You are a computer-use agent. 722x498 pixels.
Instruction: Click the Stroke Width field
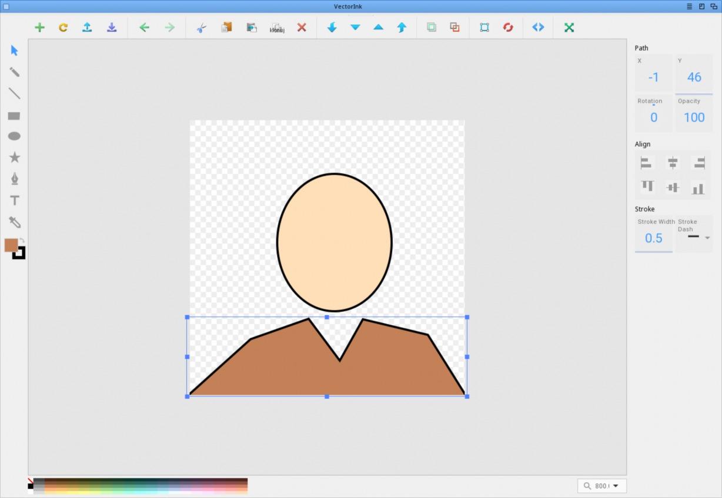click(x=653, y=238)
